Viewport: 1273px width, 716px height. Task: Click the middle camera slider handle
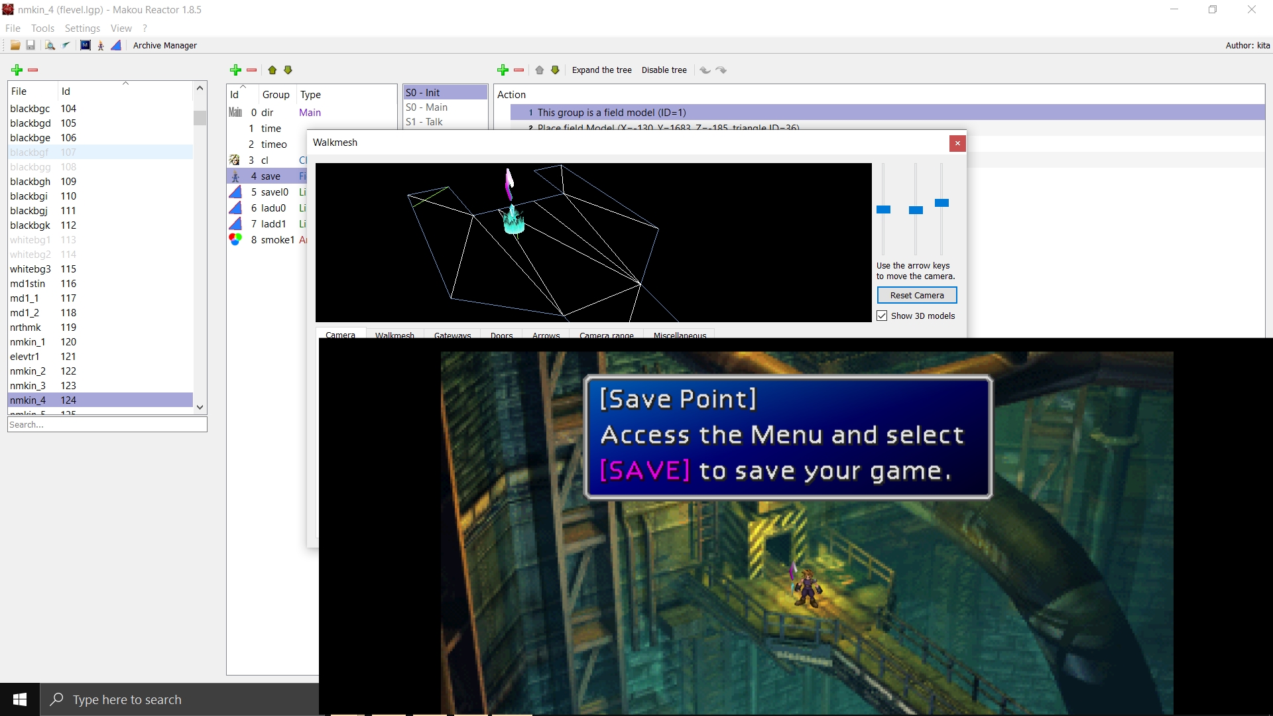click(x=916, y=210)
